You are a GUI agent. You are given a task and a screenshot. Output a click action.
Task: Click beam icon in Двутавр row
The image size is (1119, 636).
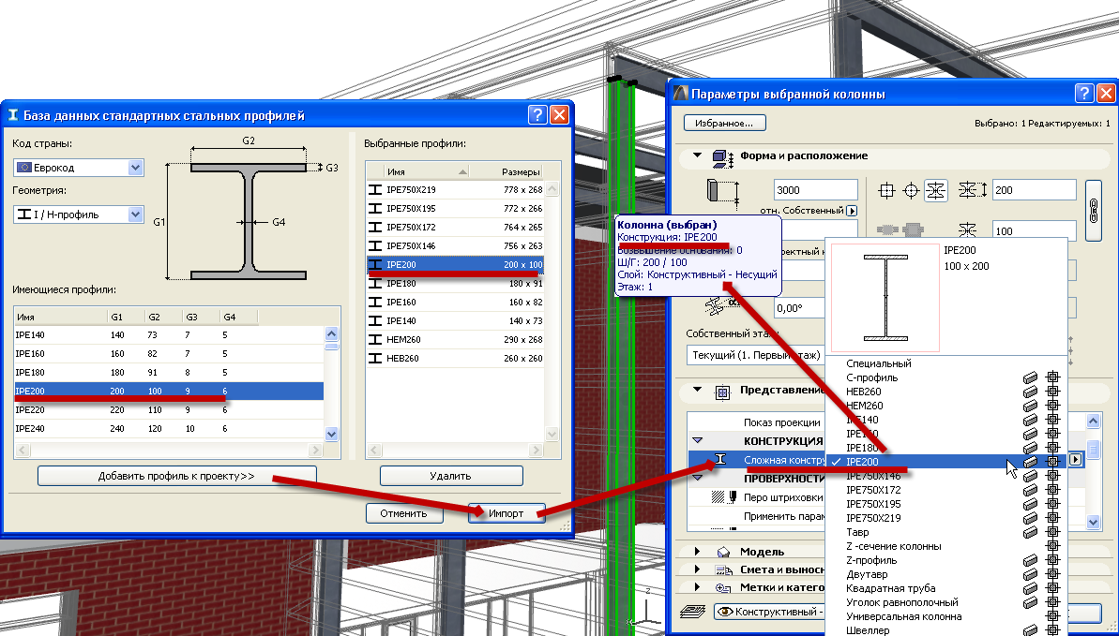[1030, 574]
